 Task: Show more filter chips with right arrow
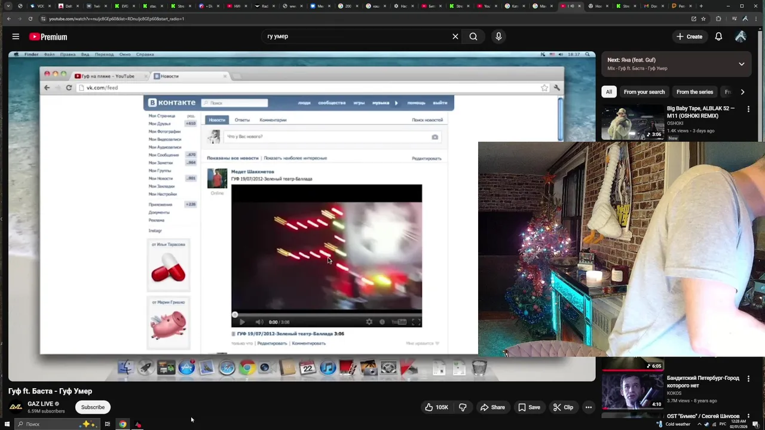coord(742,92)
